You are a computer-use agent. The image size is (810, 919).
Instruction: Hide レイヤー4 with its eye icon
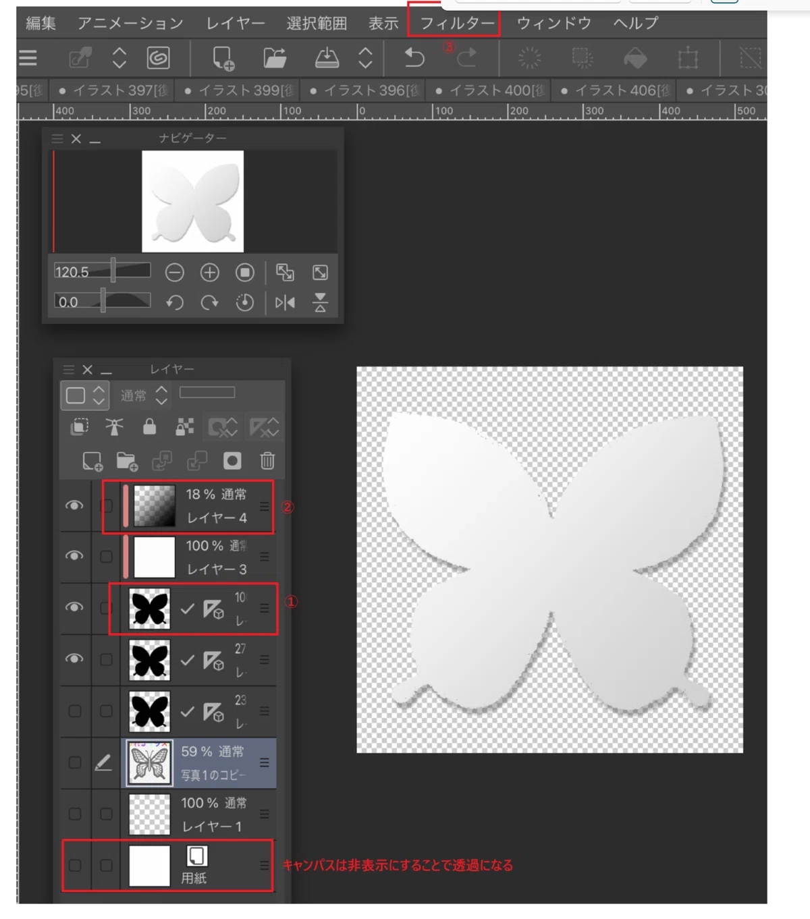click(x=75, y=505)
